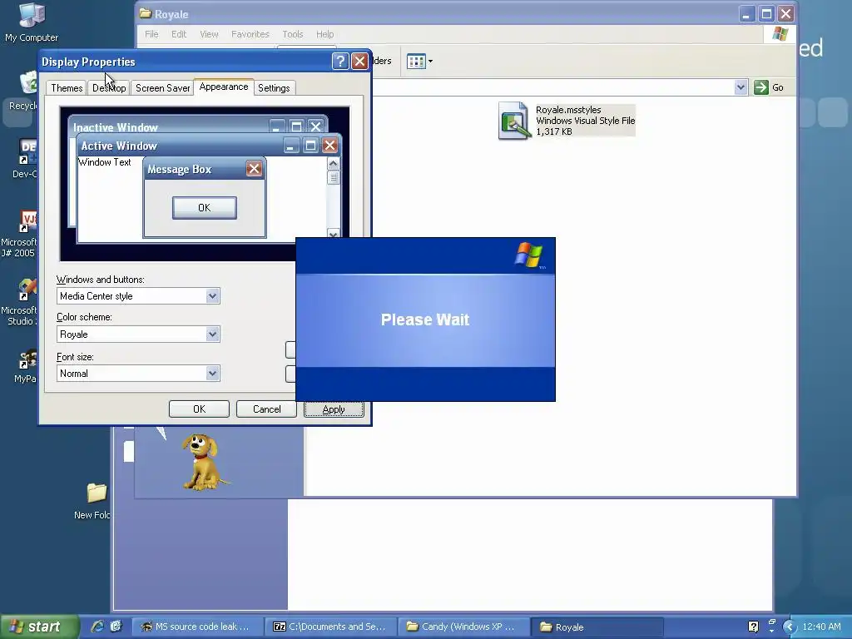Open Windows and buttons style dropdown
This screenshot has width=852, height=639.
pos(212,296)
